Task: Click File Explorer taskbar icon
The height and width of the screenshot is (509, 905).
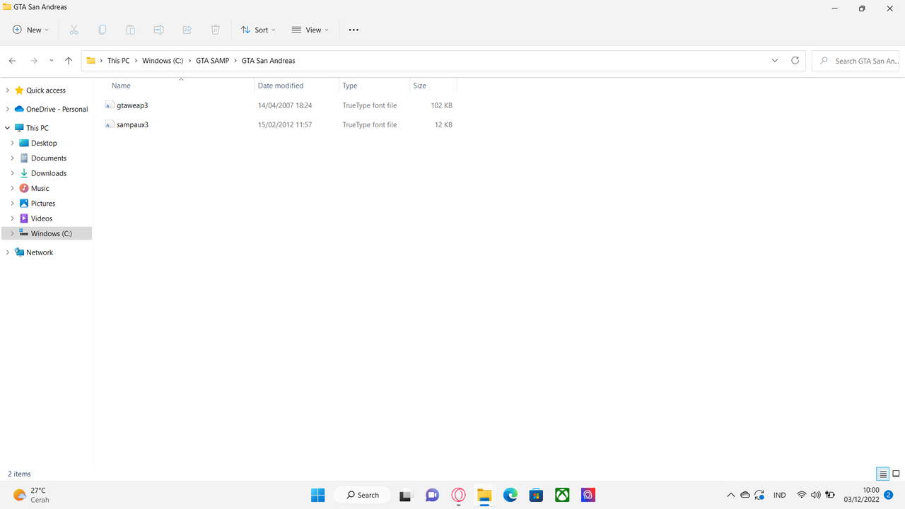Action: pyautogui.click(x=484, y=495)
